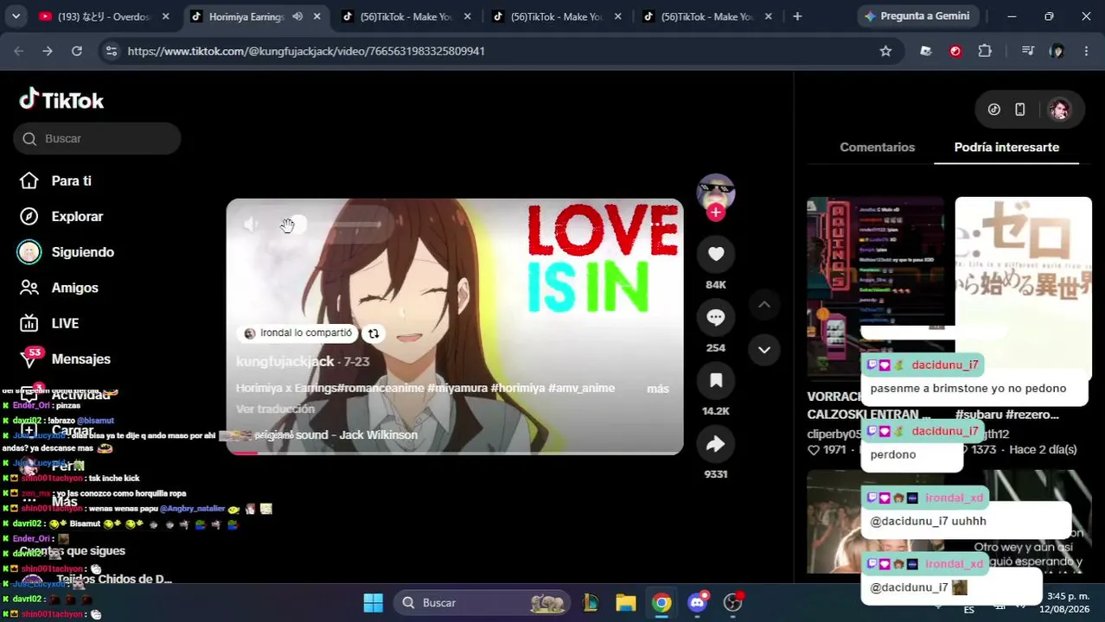
Task: Open Amigos in the sidebar
Action: pyautogui.click(x=74, y=288)
